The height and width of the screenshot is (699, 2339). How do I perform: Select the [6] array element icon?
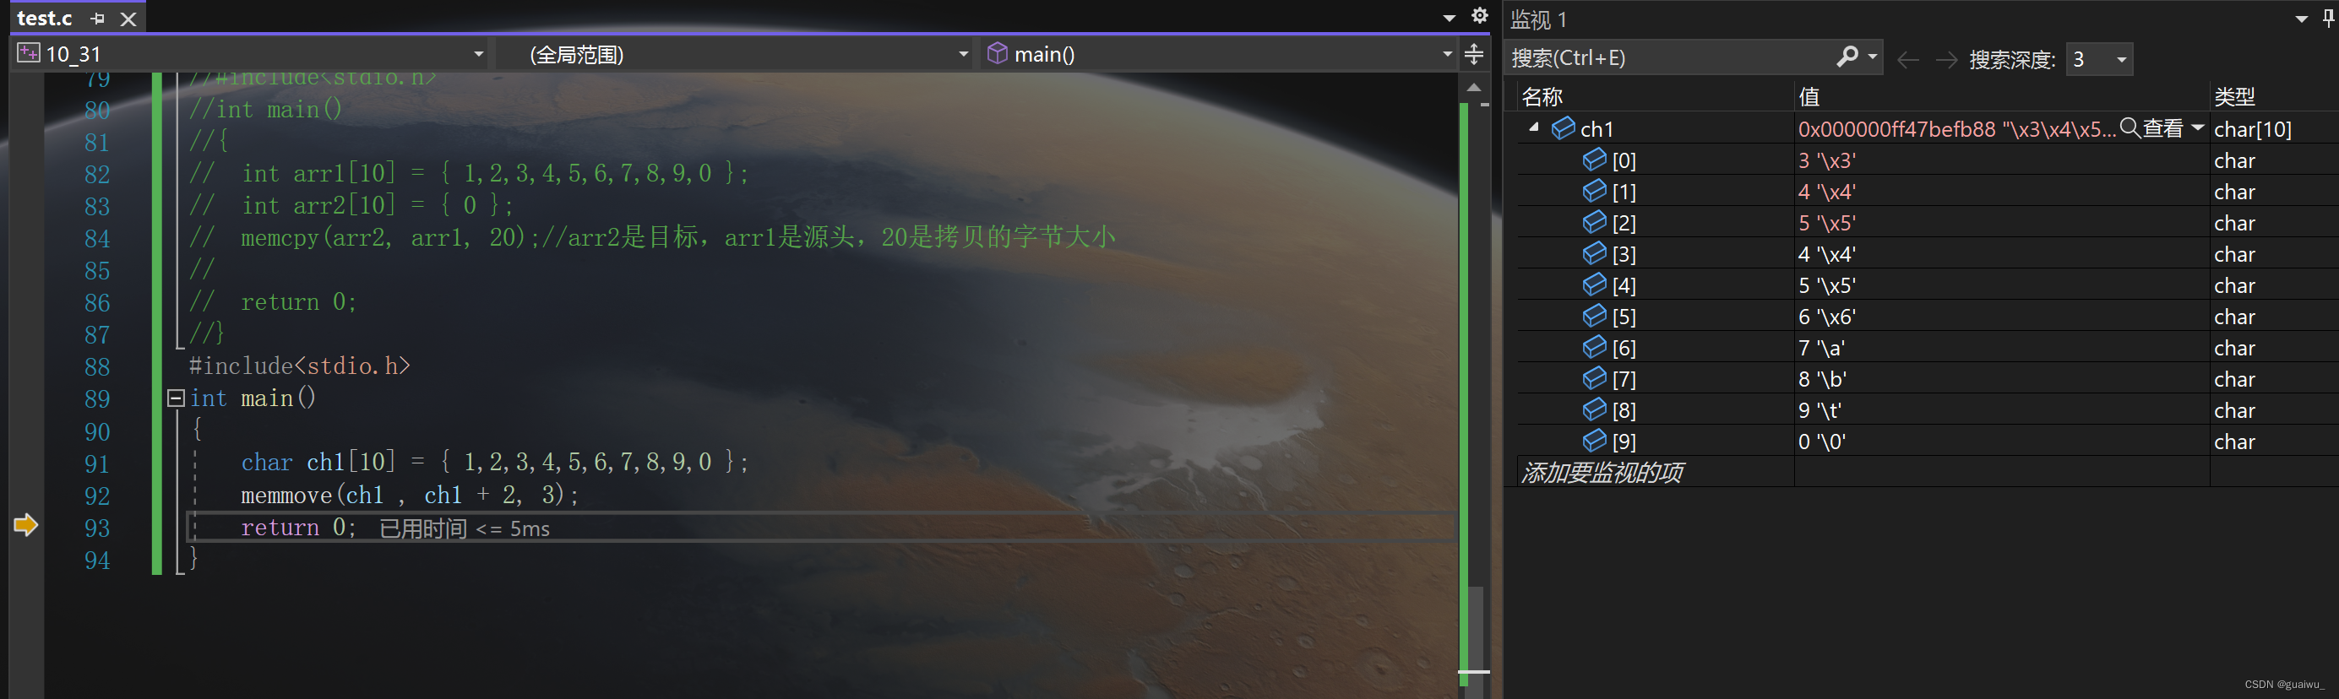(1593, 347)
